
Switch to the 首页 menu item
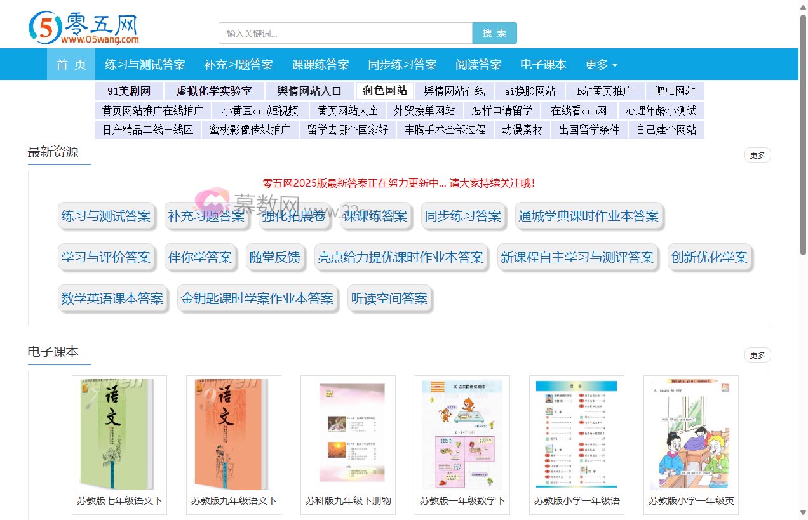(x=71, y=64)
